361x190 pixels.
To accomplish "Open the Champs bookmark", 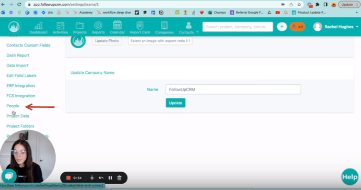I will (217, 13).
